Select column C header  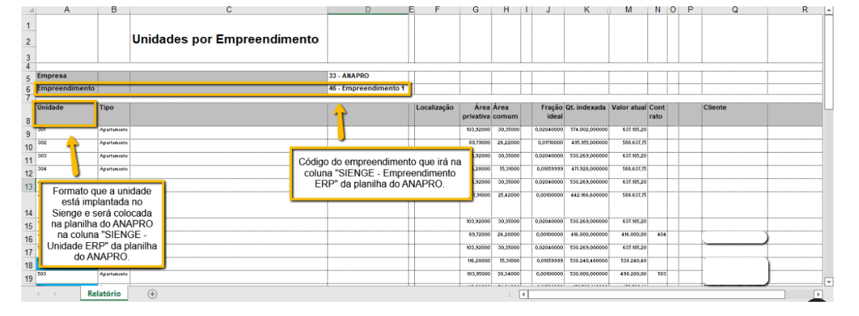[x=228, y=10]
